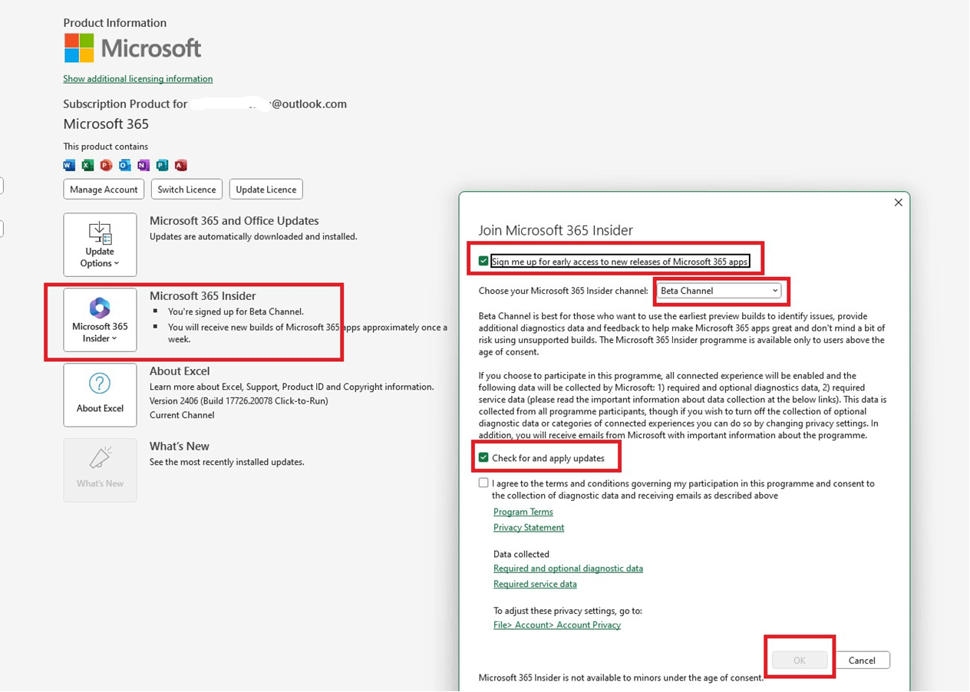Click the Access app icon

point(180,165)
